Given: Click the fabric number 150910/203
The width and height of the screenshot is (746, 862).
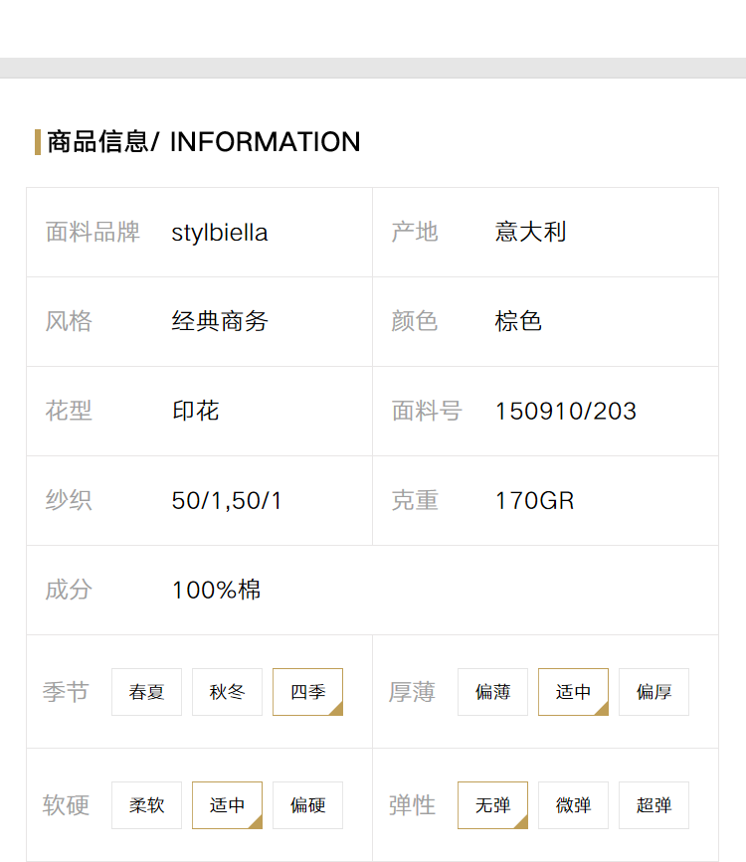Looking at the screenshot, I should [566, 412].
